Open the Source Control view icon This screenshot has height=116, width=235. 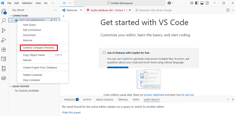click(4, 30)
